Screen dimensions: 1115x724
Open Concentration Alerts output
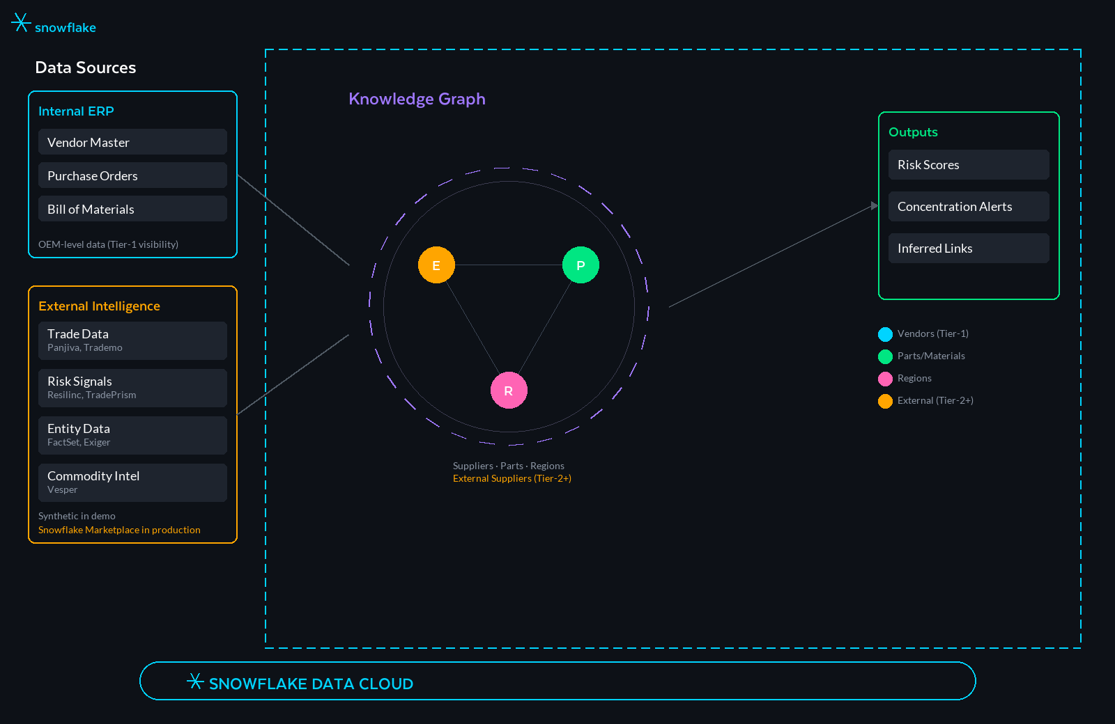(x=969, y=207)
